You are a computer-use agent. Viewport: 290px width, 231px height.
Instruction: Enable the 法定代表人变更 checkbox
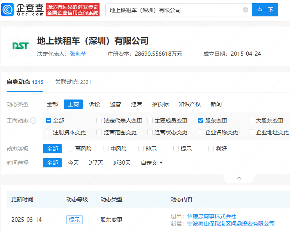(99, 121)
